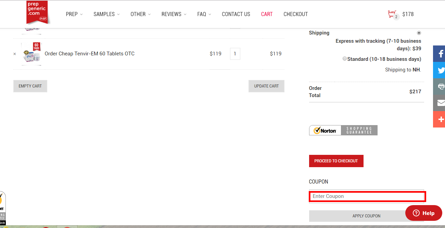Viewport: 445px width, 228px height.
Task: Open CONTACT US page
Action: [x=236, y=14]
